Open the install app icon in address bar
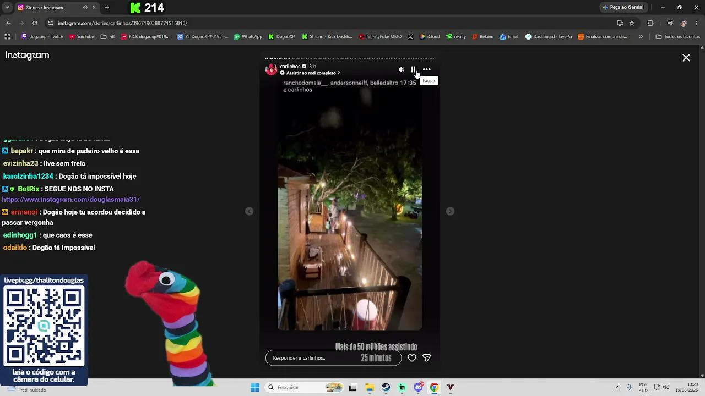This screenshot has width=705, height=396. (620, 23)
